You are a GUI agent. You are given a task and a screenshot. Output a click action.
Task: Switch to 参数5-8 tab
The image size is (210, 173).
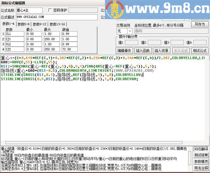click(x=23, y=24)
